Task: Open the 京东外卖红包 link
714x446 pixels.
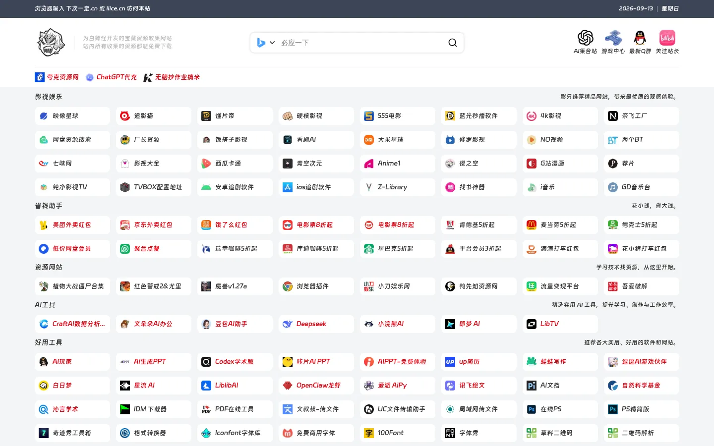Action: coord(154,225)
